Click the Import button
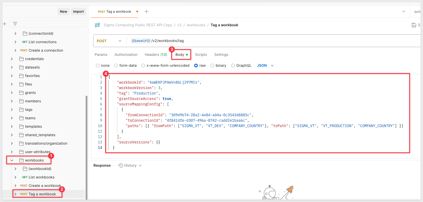This screenshot has width=423, height=202. click(x=78, y=11)
